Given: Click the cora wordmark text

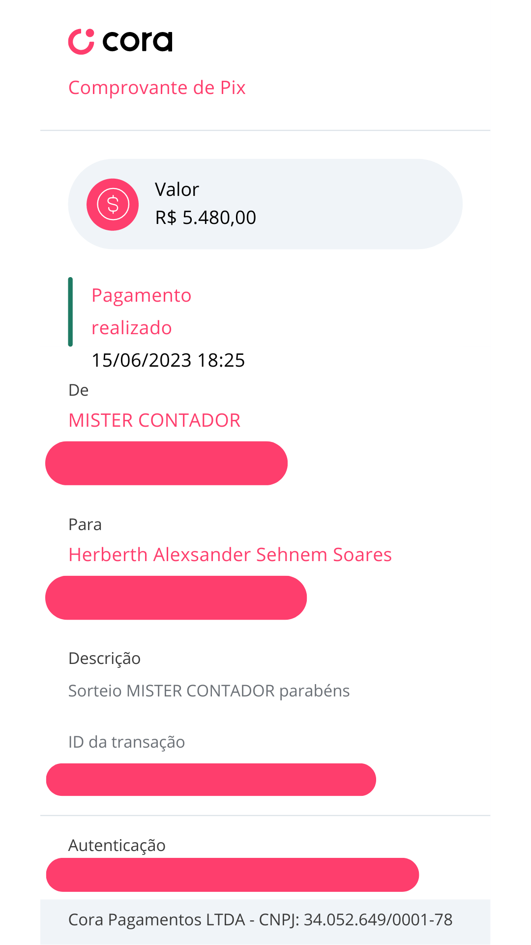Looking at the screenshot, I should [x=138, y=42].
